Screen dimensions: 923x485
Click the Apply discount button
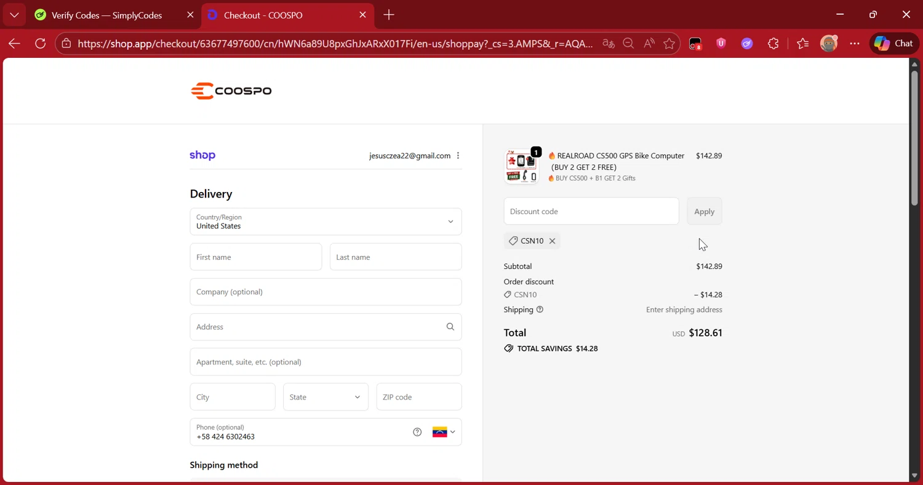[705, 211]
